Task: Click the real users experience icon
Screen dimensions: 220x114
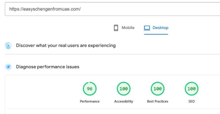Action: click(8, 46)
